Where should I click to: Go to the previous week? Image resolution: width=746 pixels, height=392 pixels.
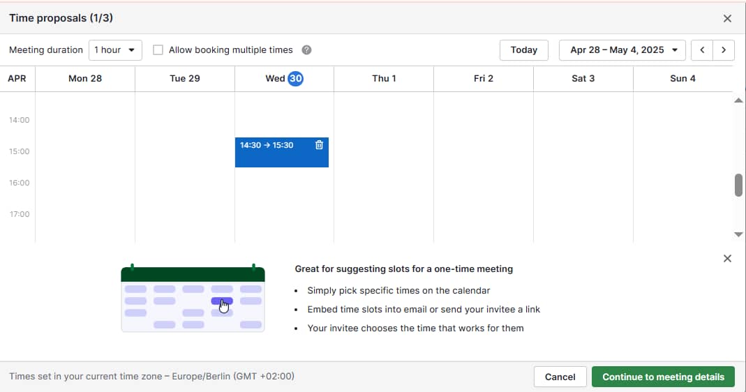tap(702, 50)
